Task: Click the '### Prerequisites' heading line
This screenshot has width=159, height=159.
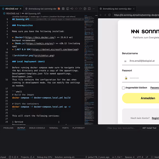Action: 23,25
